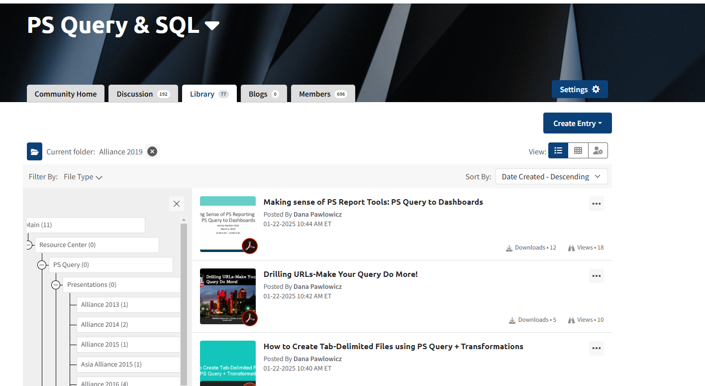Viewport: 705px width, 386px height.
Task: Clear the Alliance 2019 current folder filter
Action: coord(152,151)
